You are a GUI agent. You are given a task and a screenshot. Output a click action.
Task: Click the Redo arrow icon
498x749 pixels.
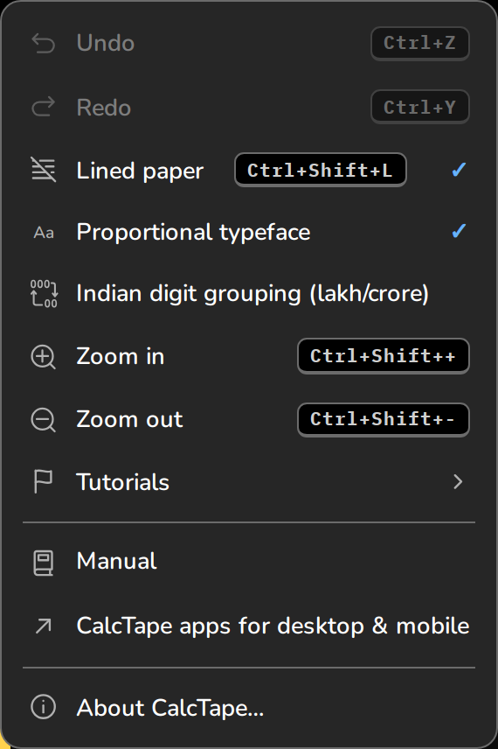(x=44, y=107)
